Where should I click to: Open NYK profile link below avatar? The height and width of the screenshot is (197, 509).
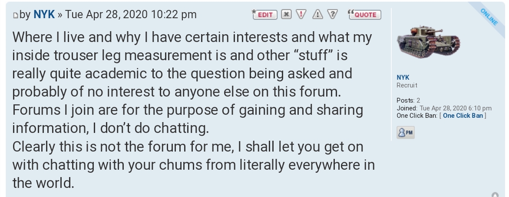point(403,78)
